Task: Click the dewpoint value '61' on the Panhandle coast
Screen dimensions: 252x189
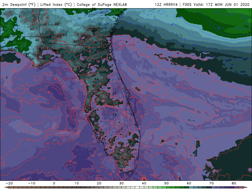Action: (x=27, y=55)
